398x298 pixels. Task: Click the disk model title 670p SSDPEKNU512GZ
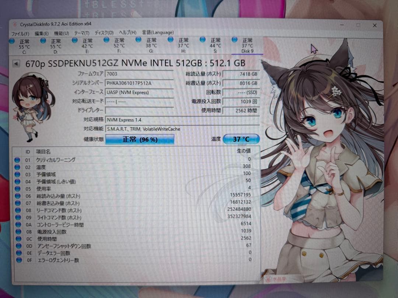coord(135,63)
